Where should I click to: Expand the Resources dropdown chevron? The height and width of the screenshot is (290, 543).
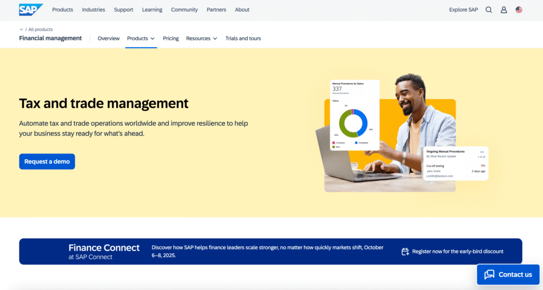pyautogui.click(x=215, y=38)
